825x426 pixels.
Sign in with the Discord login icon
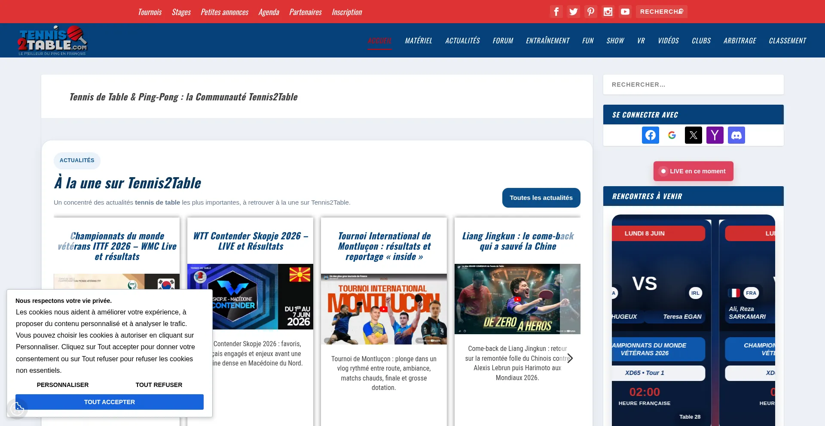(736, 135)
